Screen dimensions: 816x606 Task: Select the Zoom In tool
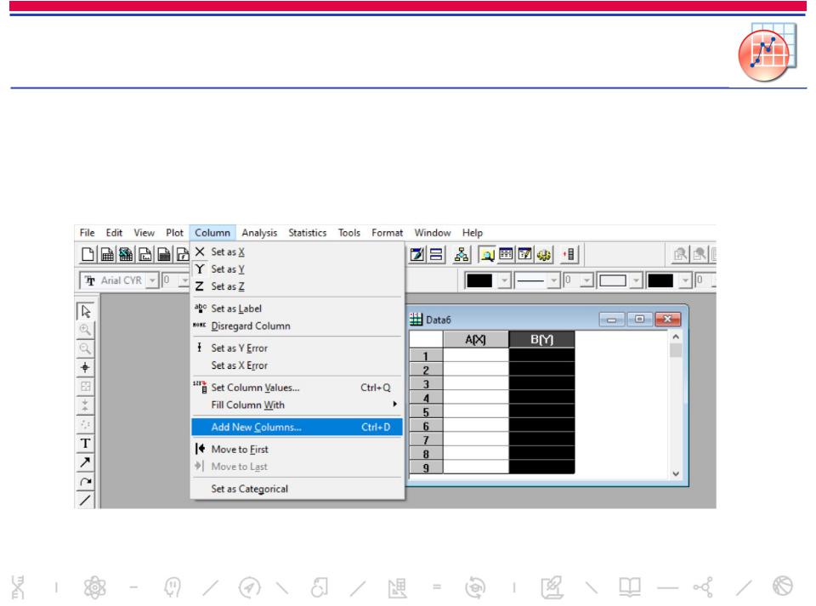point(85,330)
